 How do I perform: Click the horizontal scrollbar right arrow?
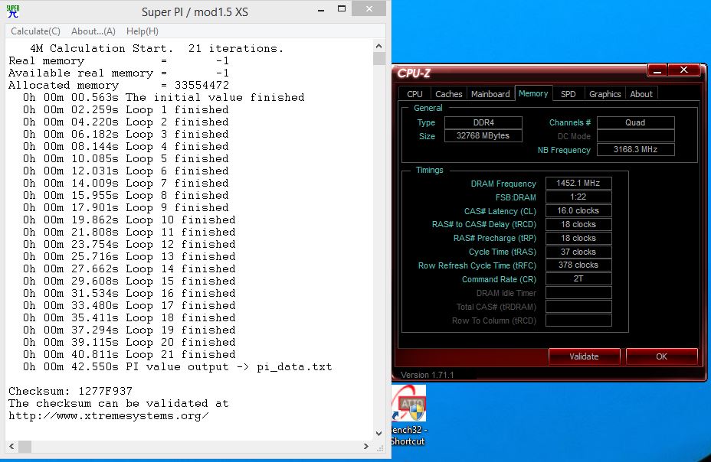tap(366, 447)
